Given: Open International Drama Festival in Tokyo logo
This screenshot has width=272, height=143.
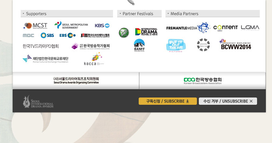Looking at the screenshot, I should (x=146, y=32).
